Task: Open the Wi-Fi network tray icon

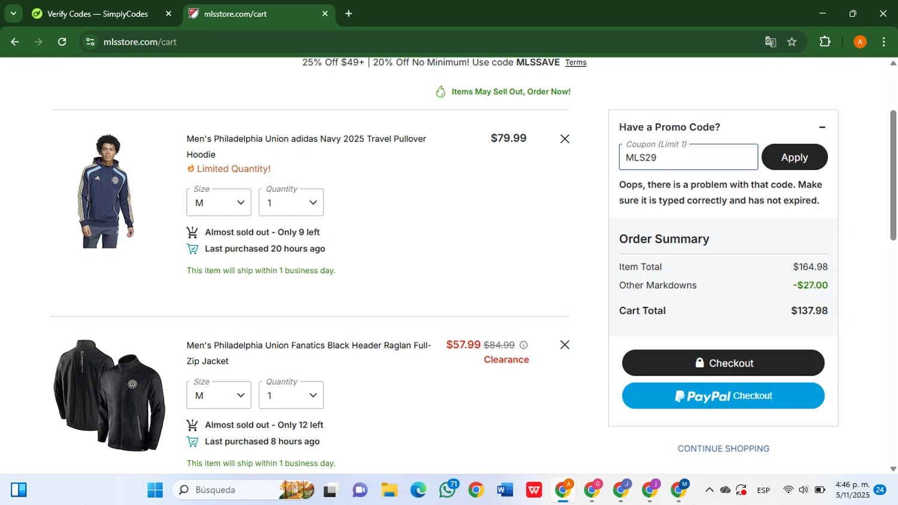Action: pos(788,490)
